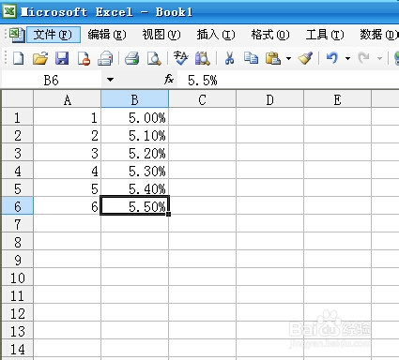Undo the last action
399x360 pixels.
pos(332,58)
